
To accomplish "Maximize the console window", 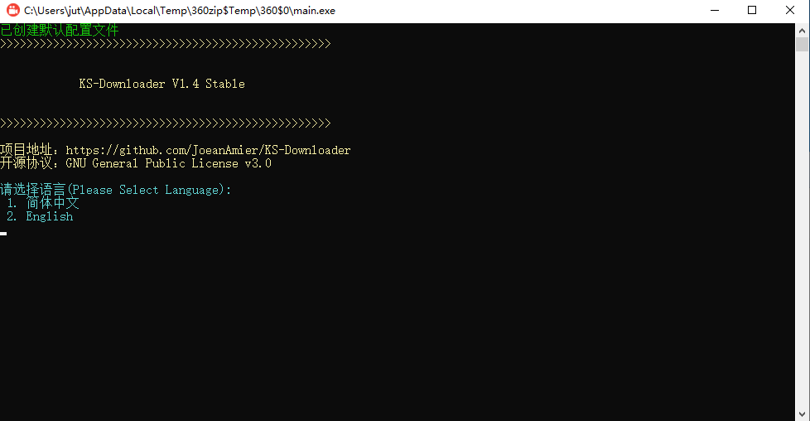I will 752,10.
